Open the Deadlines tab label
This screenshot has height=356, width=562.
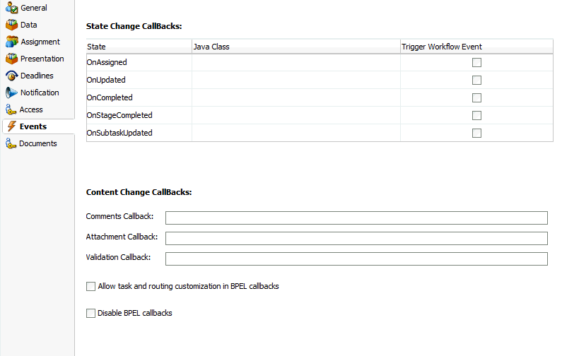tap(37, 76)
